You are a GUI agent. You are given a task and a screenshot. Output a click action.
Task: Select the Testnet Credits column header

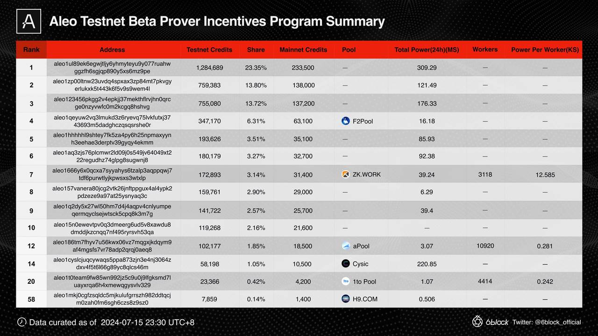(x=209, y=50)
